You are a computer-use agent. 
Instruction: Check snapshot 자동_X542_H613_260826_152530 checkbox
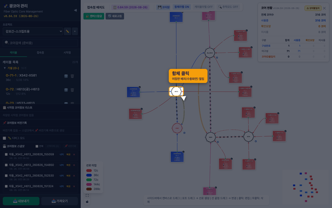pos(6,176)
